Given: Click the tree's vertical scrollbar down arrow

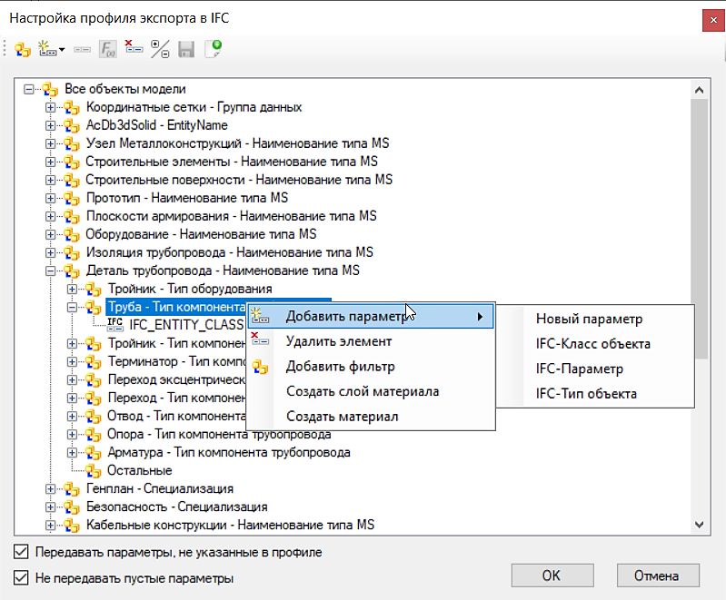Looking at the screenshot, I should tap(700, 524).
